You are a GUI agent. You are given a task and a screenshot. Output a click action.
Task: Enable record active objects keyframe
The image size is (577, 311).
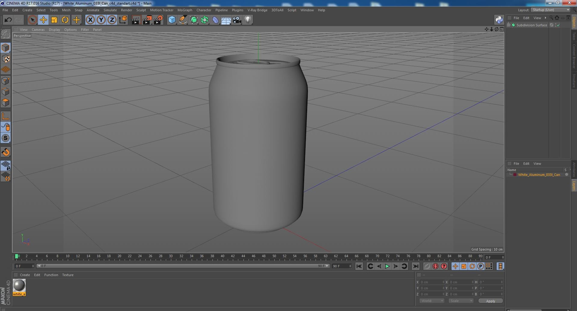point(427,266)
